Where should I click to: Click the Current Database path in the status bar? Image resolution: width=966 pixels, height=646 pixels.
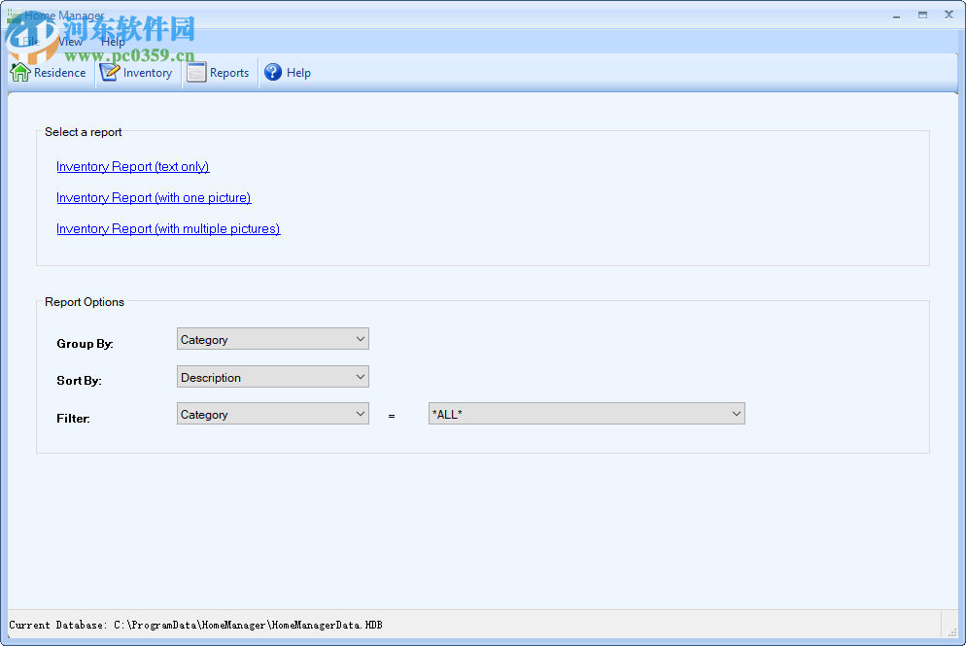coord(194,625)
